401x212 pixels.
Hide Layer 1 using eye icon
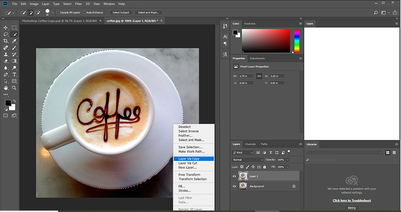tap(235, 176)
